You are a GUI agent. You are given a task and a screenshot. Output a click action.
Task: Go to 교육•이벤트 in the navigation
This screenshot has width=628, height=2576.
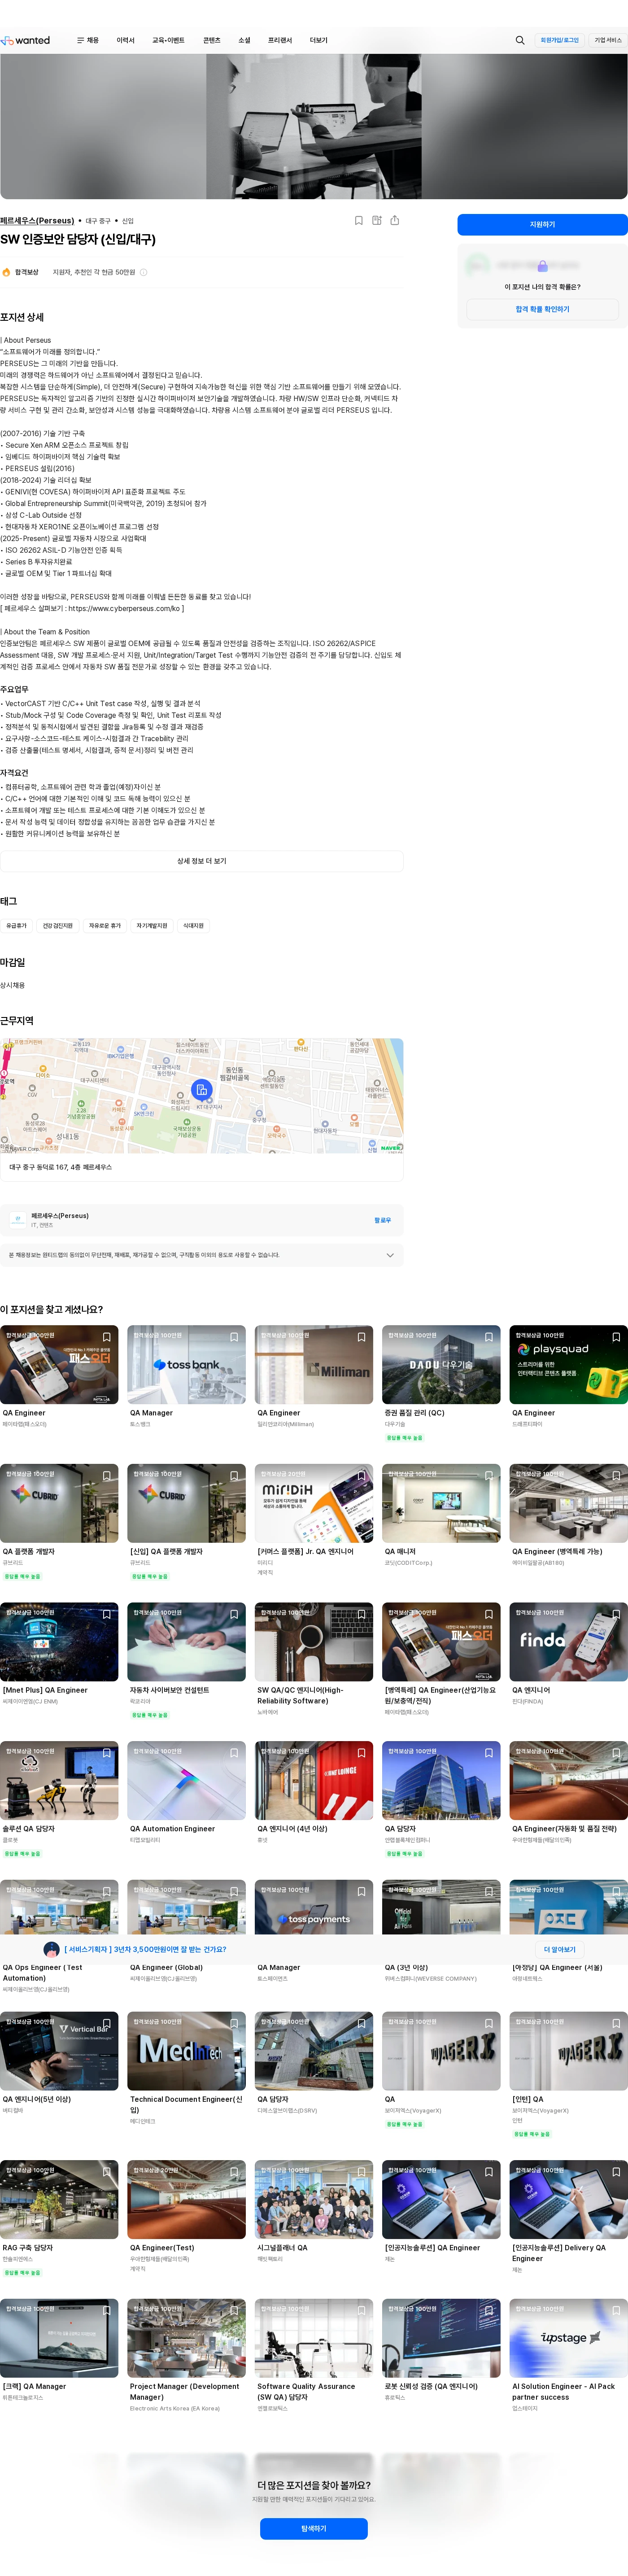(168, 40)
